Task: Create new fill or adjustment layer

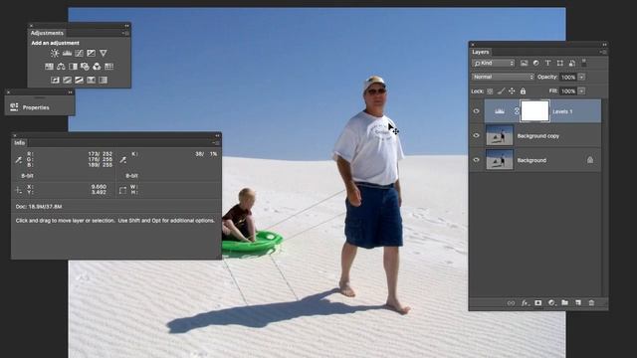Action: pyautogui.click(x=551, y=302)
